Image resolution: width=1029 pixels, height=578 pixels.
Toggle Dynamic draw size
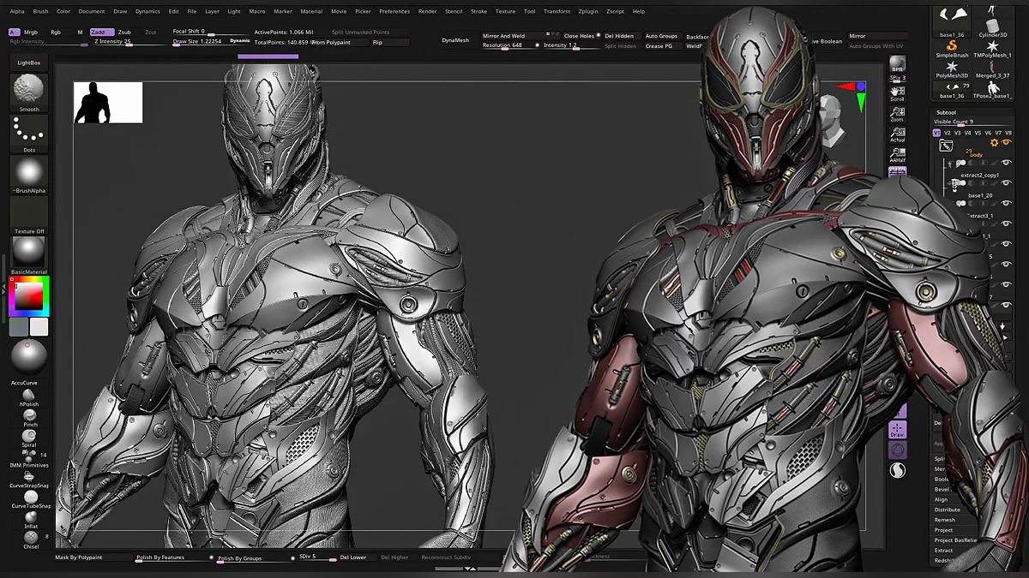(240, 41)
